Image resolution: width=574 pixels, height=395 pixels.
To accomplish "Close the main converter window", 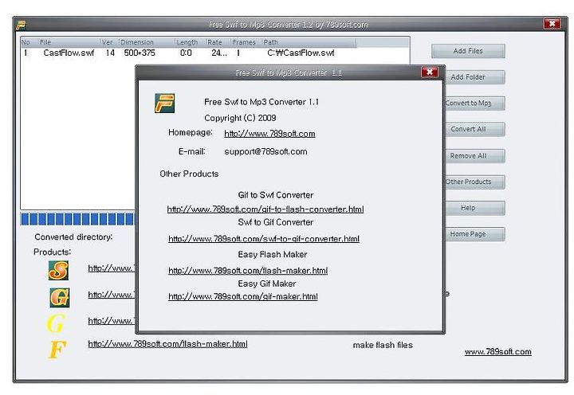I will pyautogui.click(x=552, y=24).
